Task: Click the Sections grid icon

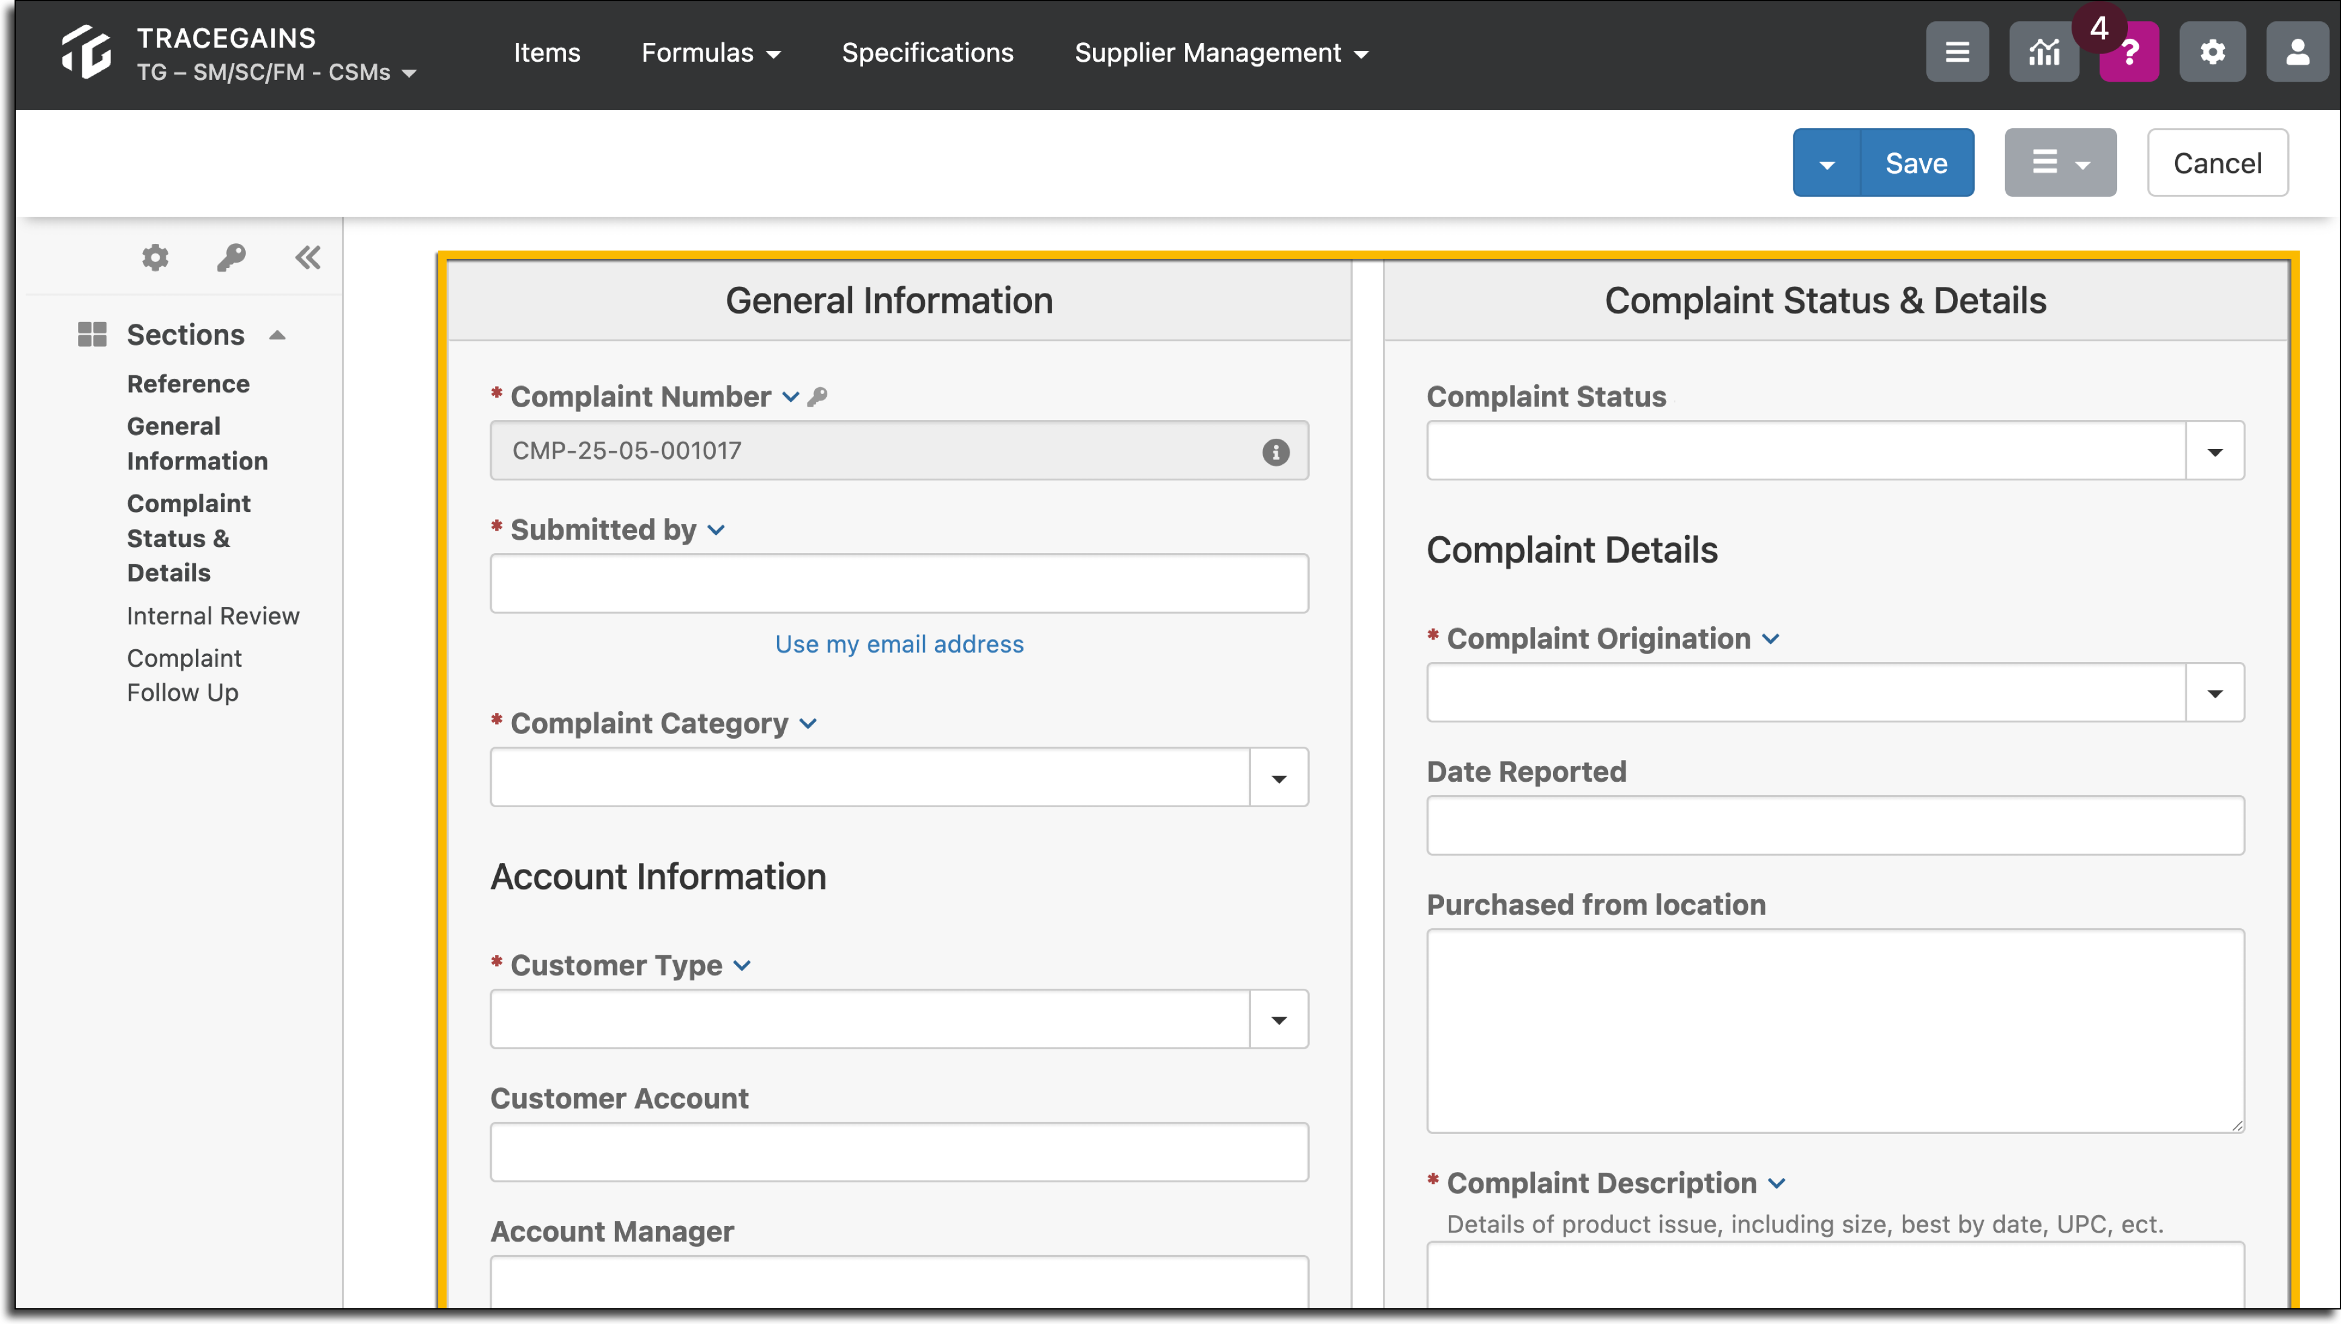Action: click(x=92, y=335)
